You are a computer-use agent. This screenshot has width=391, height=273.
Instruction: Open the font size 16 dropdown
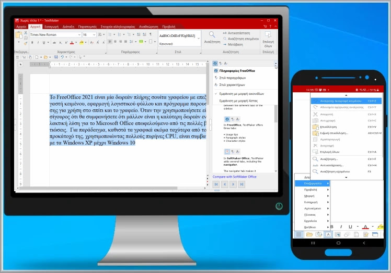point(94,35)
